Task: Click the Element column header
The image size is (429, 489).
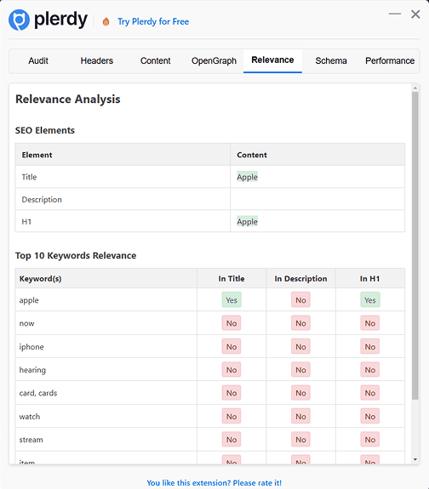Action: tap(123, 155)
